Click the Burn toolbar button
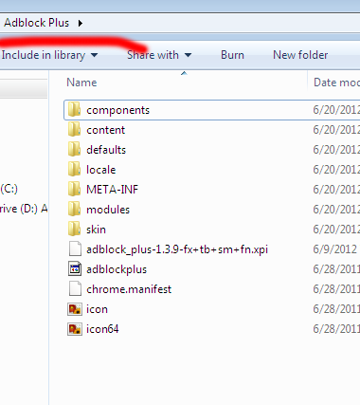Image resolution: width=360 pixels, height=405 pixels. 232,55
